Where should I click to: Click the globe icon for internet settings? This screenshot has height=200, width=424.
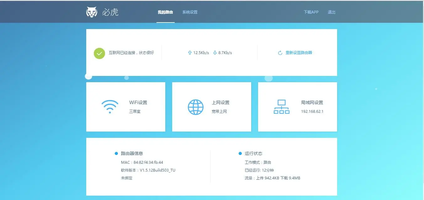point(195,107)
